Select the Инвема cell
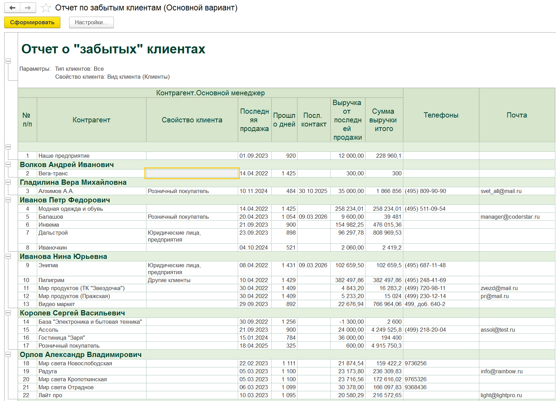This screenshot has width=556, height=401. coord(91,225)
